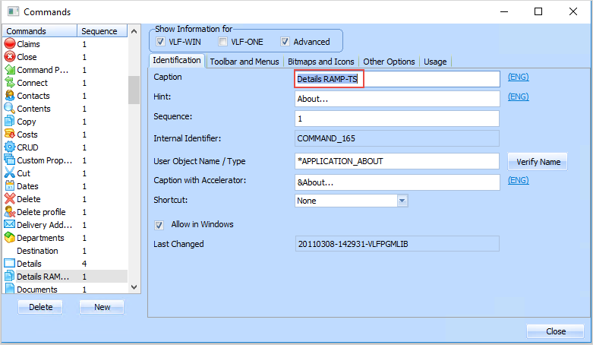The width and height of the screenshot is (593, 345).
Task: Enable the VLF-ONE checkbox
Action: [x=223, y=42]
